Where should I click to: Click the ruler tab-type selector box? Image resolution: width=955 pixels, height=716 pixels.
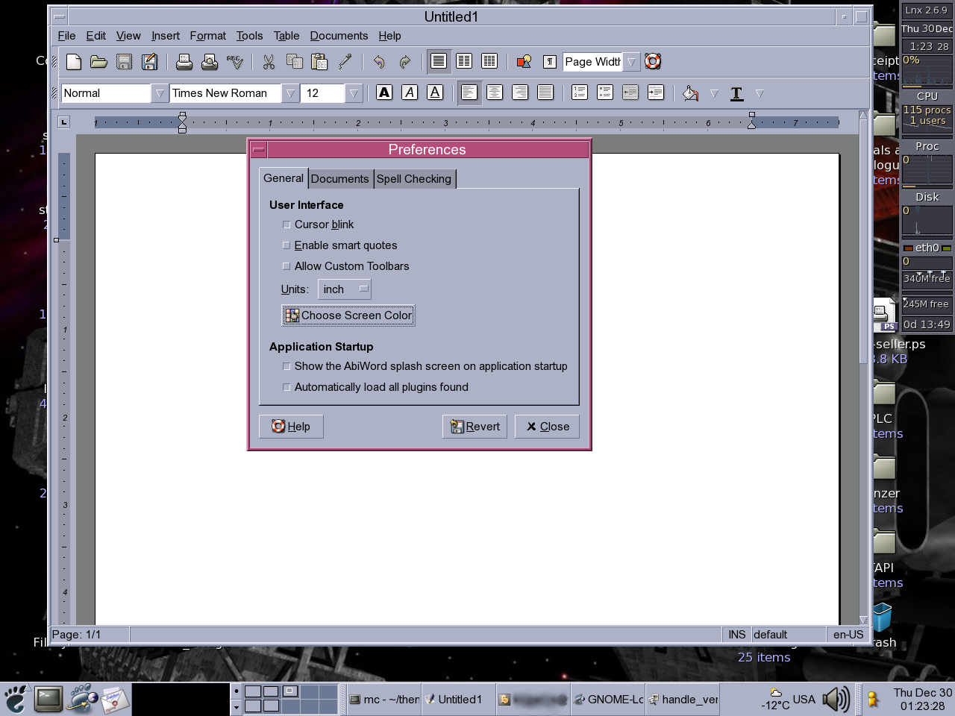click(x=63, y=122)
